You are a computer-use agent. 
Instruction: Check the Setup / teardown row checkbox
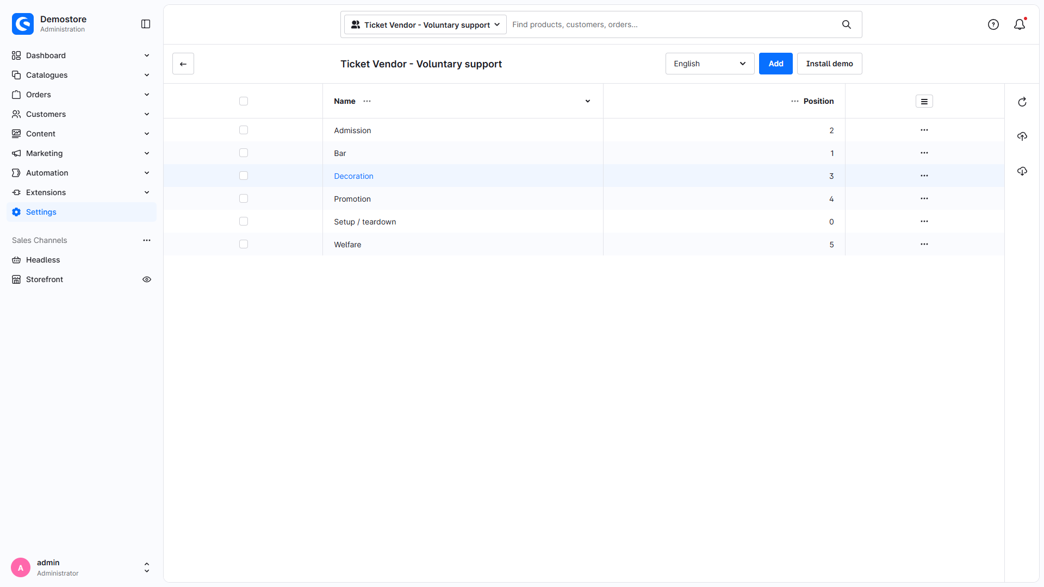(244, 221)
